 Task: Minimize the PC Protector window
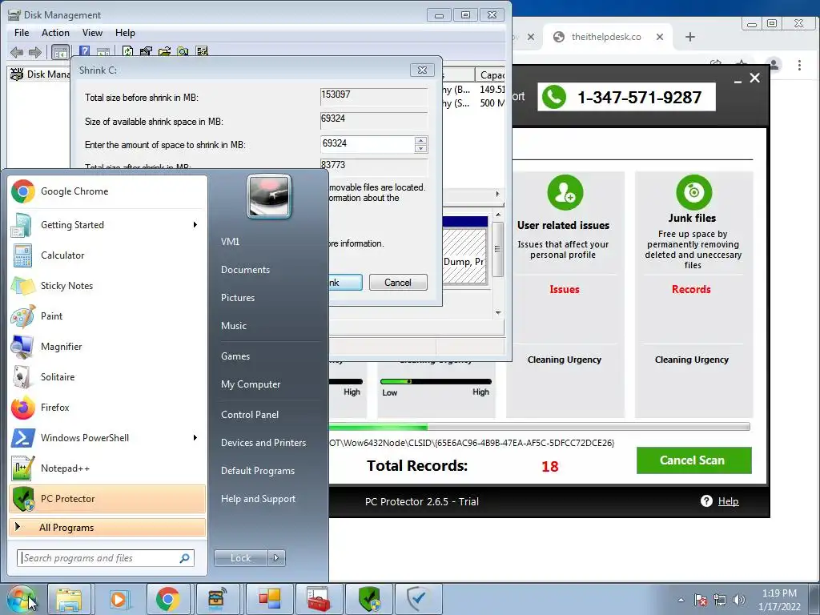pos(738,81)
